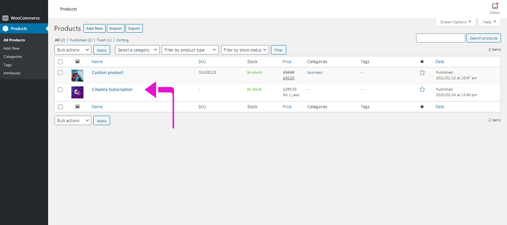Show the Trash products view
507x225 pixels.
101,40
